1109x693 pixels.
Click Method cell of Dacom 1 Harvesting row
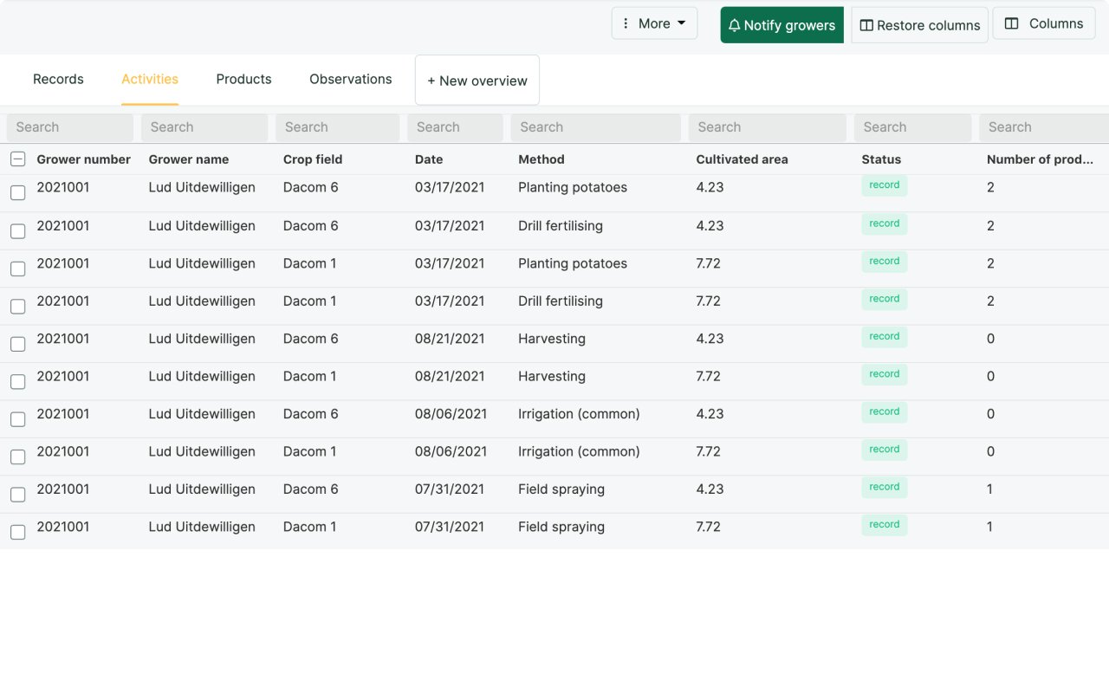pos(552,376)
